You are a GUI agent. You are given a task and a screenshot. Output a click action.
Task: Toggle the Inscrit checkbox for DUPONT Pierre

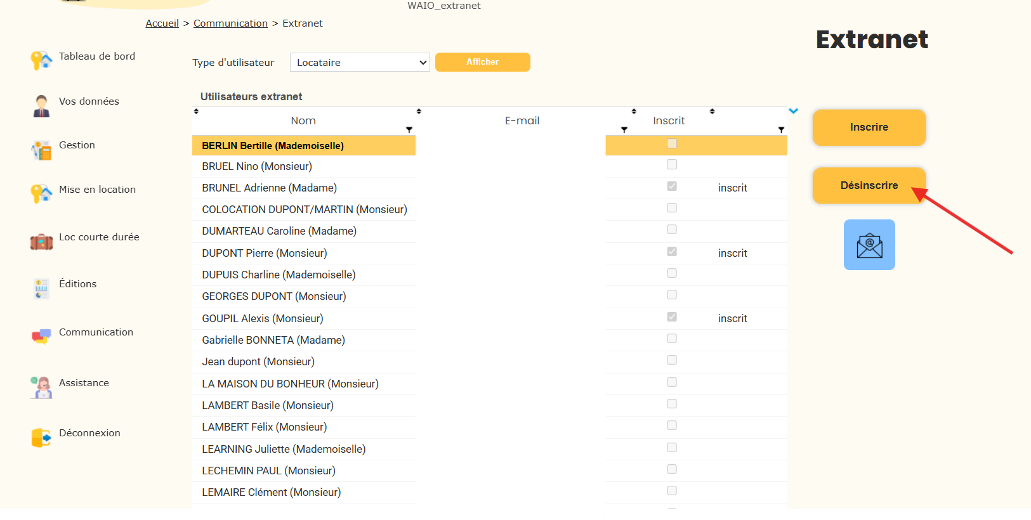point(672,252)
